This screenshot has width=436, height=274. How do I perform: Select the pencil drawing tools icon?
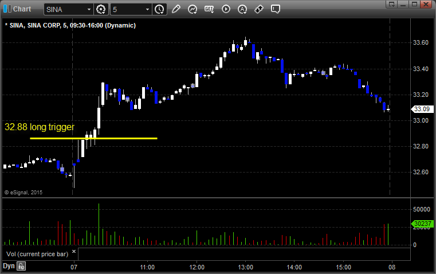(176, 9)
